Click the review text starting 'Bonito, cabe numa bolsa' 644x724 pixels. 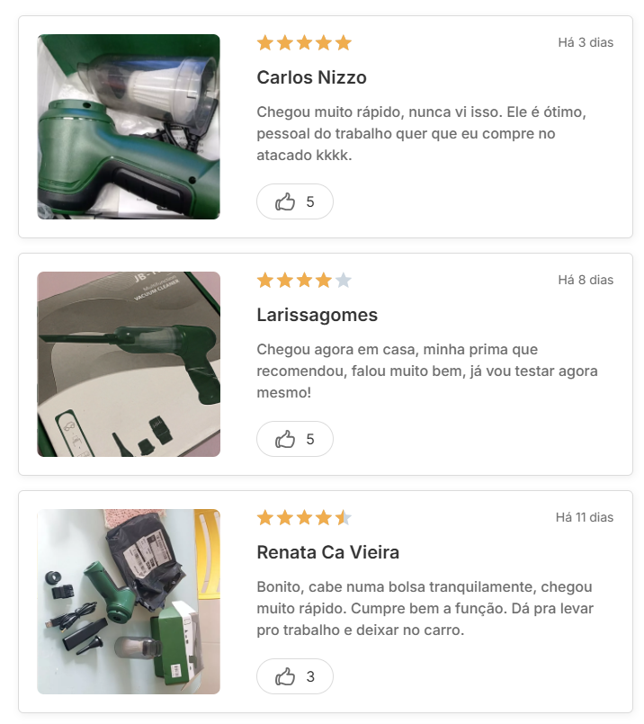click(x=425, y=608)
